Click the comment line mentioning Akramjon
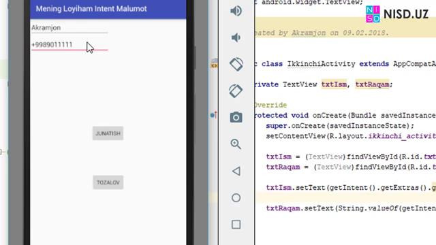Image resolution: width=436 pixels, height=245 pixels. (x=322, y=33)
